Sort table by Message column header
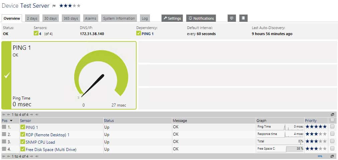The height and width of the screenshot is (160, 338). (180, 121)
